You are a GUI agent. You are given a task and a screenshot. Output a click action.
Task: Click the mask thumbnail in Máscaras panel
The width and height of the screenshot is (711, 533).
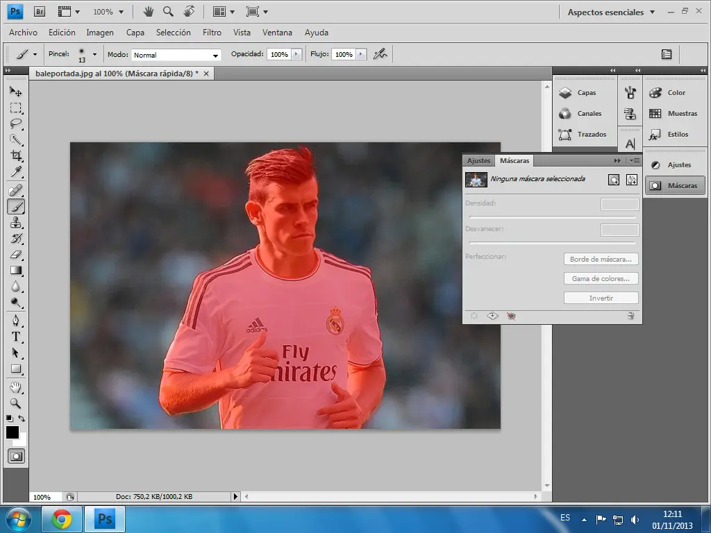pos(476,180)
